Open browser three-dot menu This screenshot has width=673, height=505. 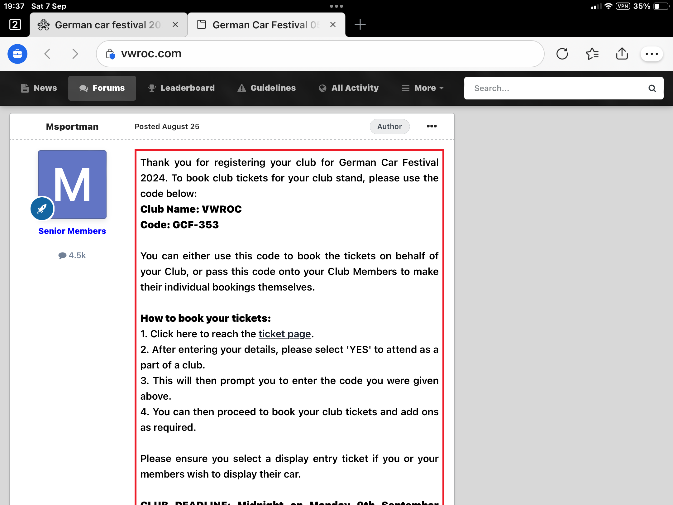(652, 54)
